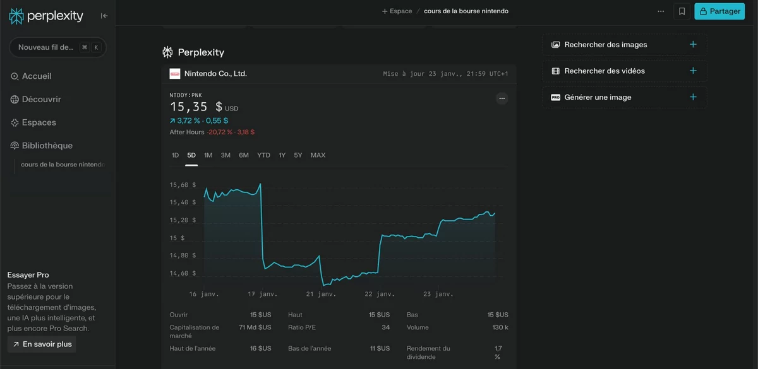
Task: Click the After Hours -20,72 % value
Action: click(219, 132)
